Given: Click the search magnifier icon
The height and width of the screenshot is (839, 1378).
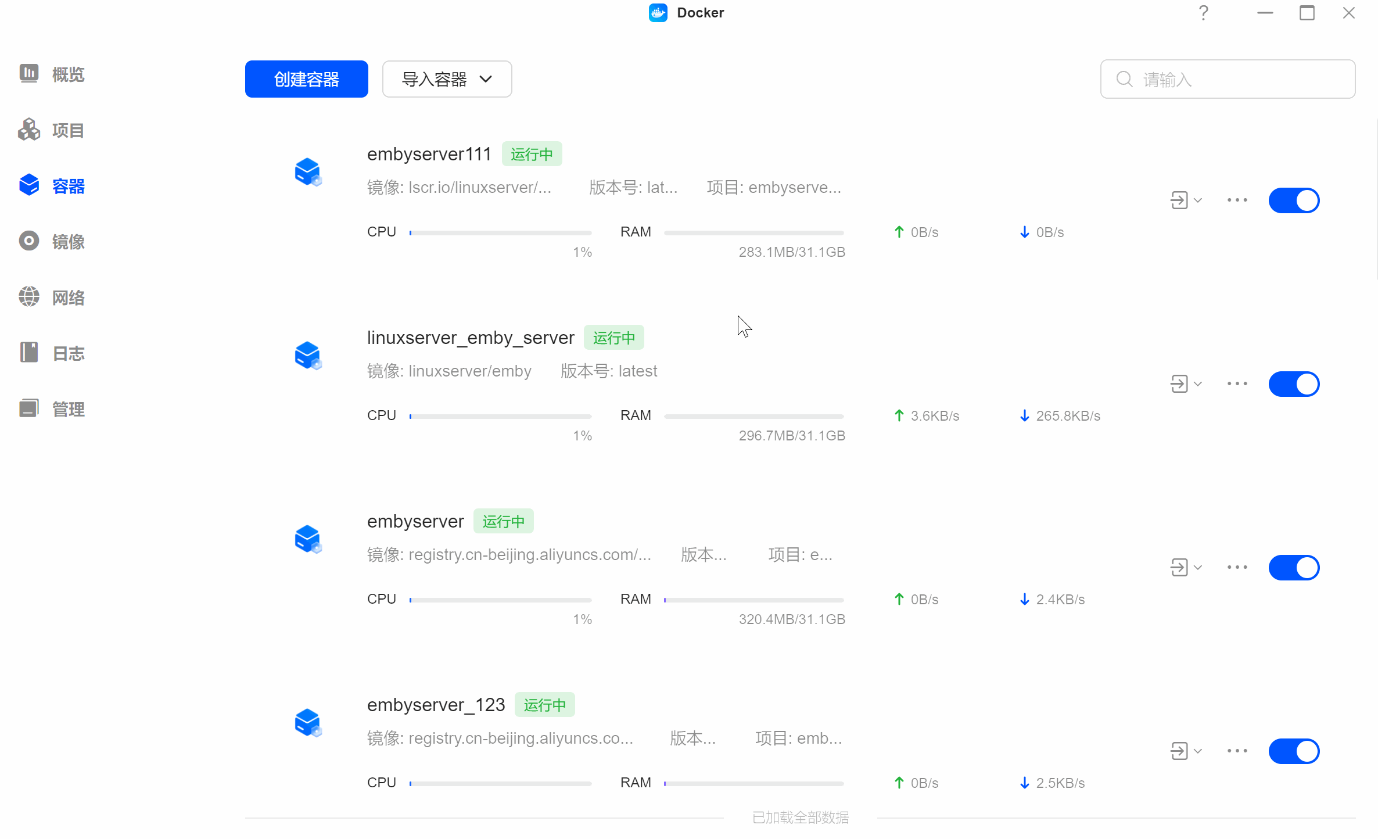Looking at the screenshot, I should point(1124,79).
